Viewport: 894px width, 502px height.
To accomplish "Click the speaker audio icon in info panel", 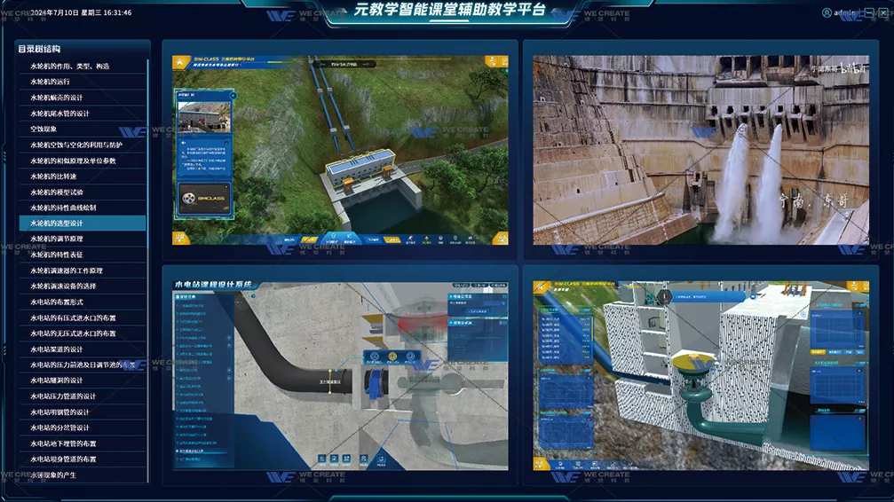I will [x=184, y=143].
